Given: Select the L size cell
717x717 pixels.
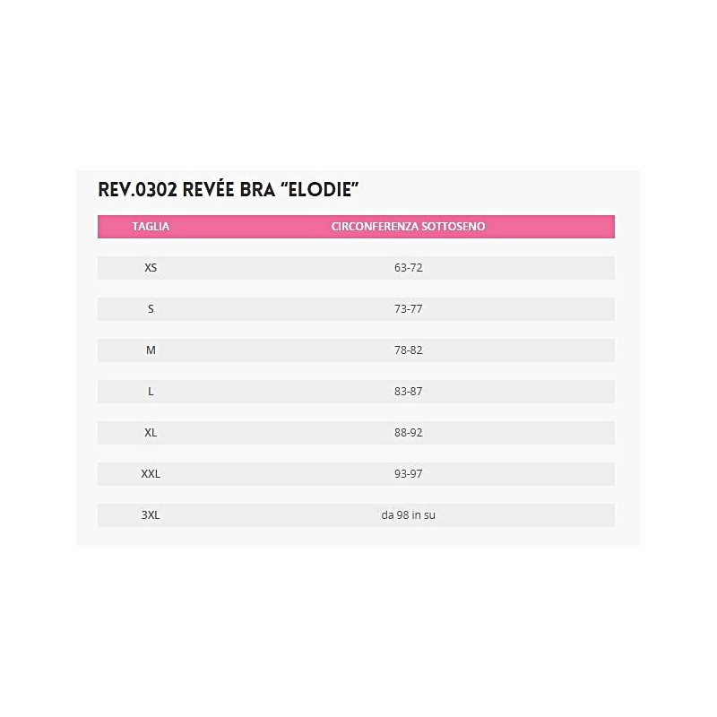Looking at the screenshot, I should coord(151,392).
